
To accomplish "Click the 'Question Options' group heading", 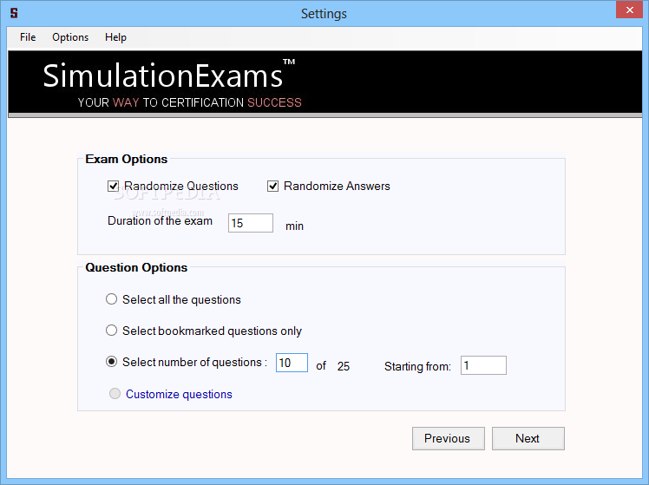I will pos(136,267).
